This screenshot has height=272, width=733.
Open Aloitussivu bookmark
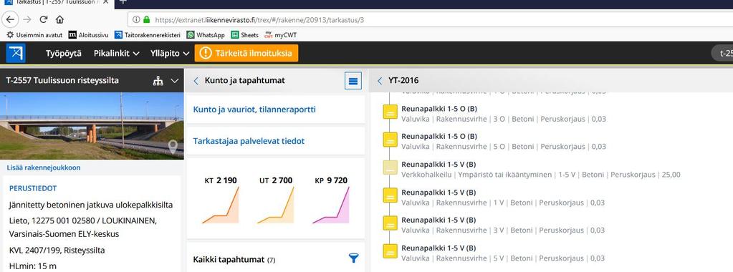(x=88, y=35)
